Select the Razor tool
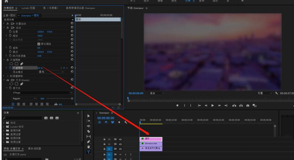 pyautogui.click(x=88, y=131)
